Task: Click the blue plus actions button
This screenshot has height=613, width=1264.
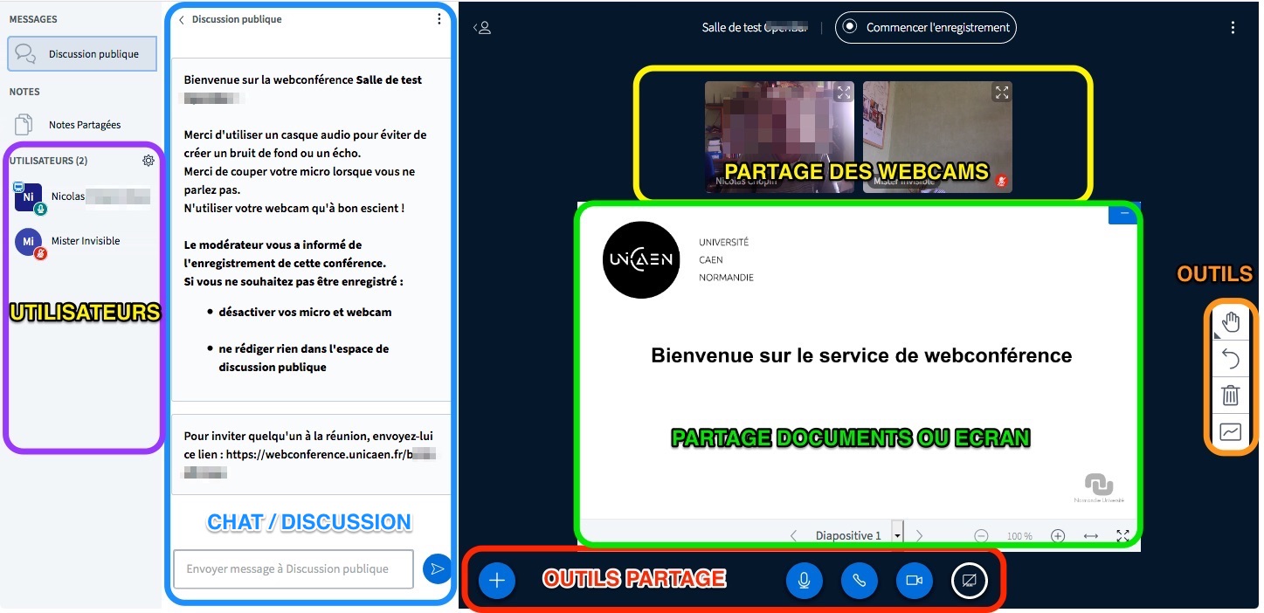Action: click(497, 580)
